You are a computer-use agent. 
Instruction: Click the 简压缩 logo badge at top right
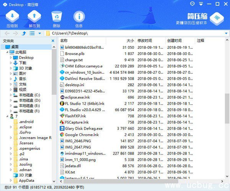pos(217,18)
